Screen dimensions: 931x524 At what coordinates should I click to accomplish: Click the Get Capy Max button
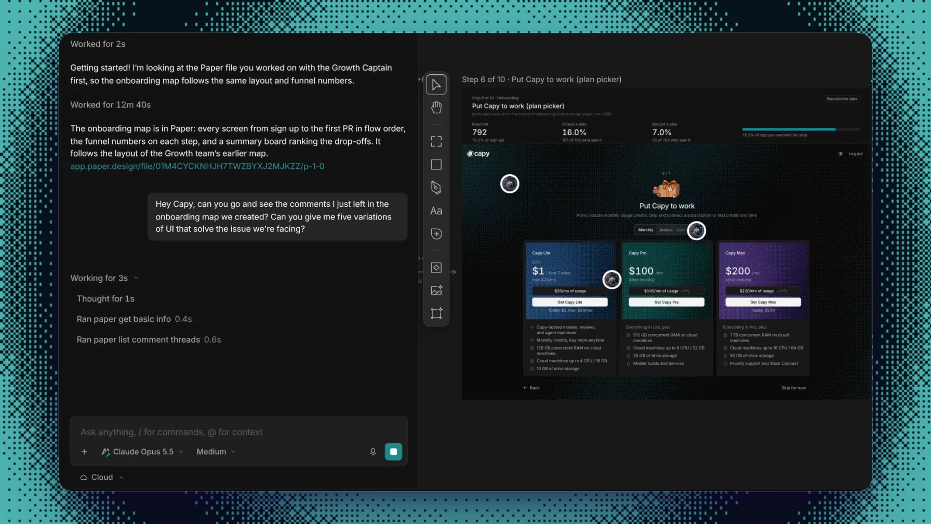(763, 302)
